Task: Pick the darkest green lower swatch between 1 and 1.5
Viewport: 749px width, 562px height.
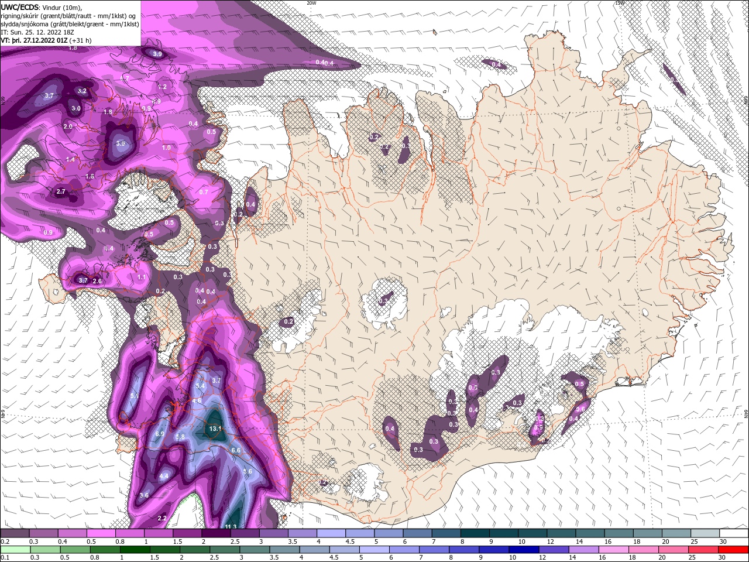Action: 135,549
